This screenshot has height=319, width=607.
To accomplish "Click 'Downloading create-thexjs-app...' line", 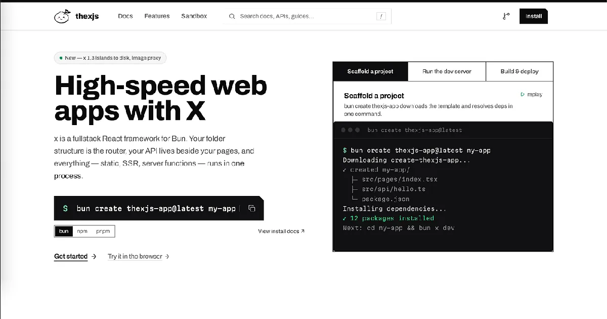I will pos(407,160).
